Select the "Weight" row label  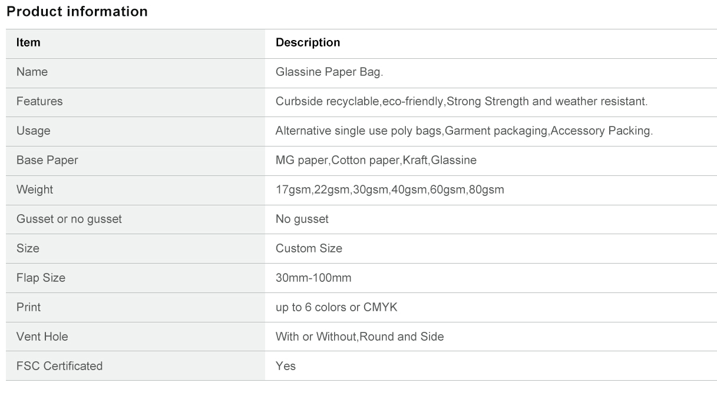(x=35, y=189)
